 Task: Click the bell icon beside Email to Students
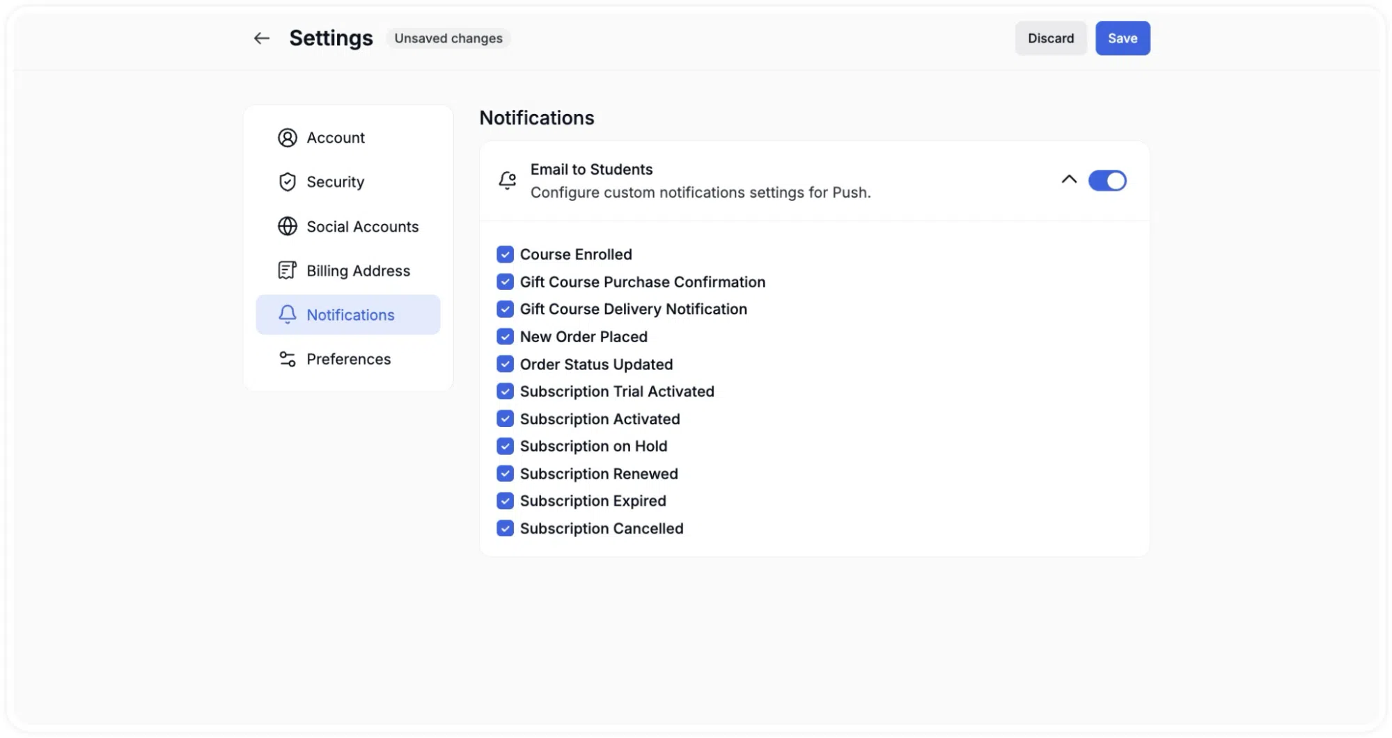click(x=508, y=181)
